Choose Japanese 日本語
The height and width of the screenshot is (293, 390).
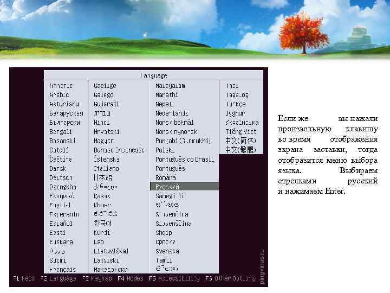[x=103, y=177]
